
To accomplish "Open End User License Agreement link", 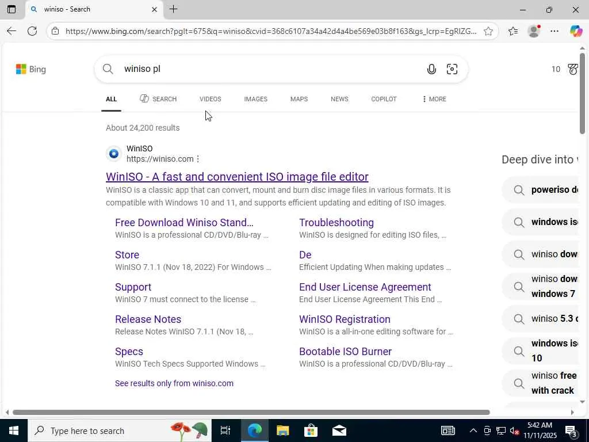I will coord(365,287).
